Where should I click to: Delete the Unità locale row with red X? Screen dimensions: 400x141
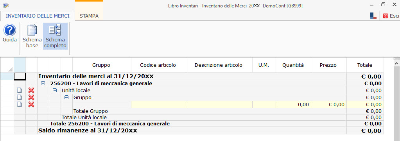click(31, 91)
